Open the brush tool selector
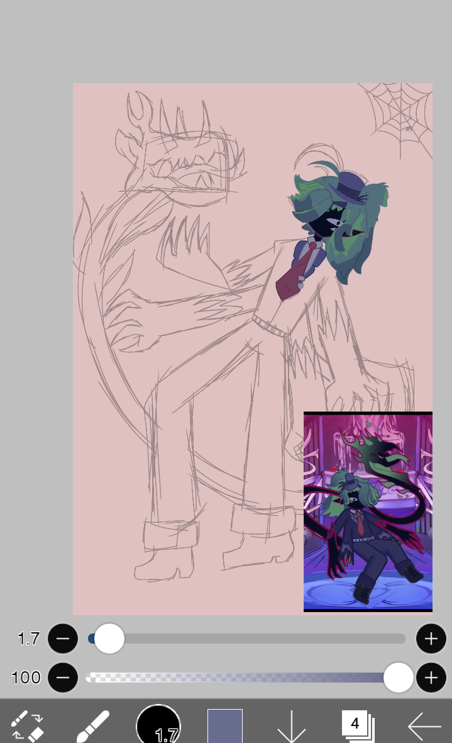Screen dimensions: 452x743 click(x=93, y=725)
